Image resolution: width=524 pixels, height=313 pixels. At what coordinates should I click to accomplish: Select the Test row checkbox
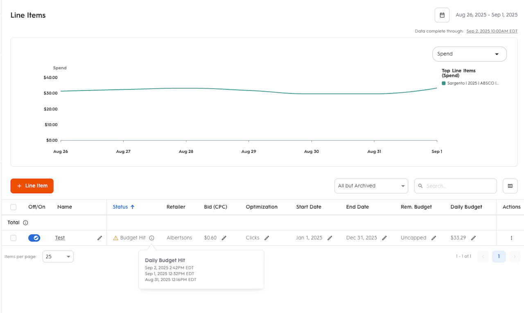click(14, 238)
